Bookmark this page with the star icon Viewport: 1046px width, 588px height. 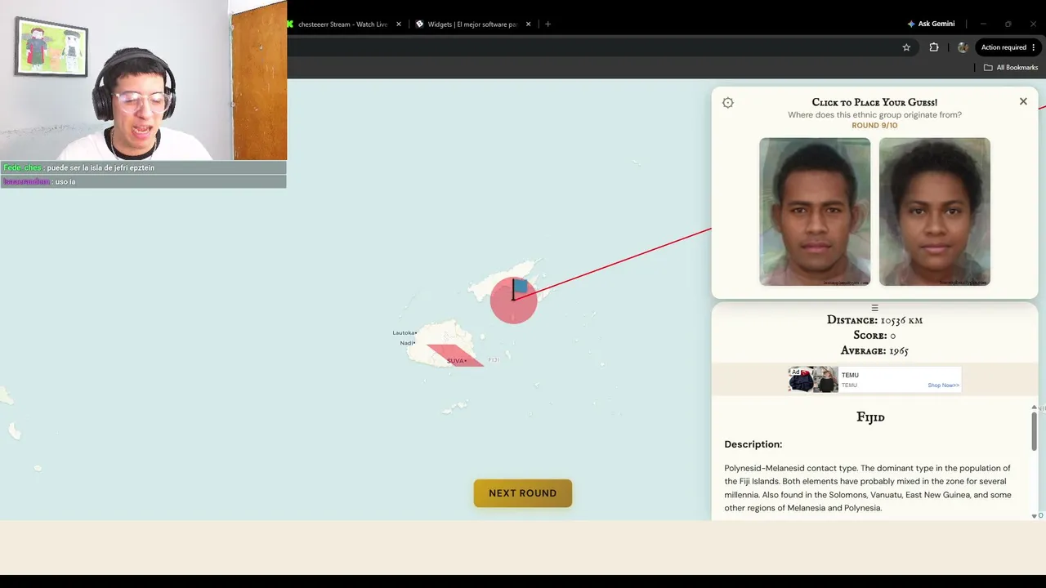tap(906, 47)
